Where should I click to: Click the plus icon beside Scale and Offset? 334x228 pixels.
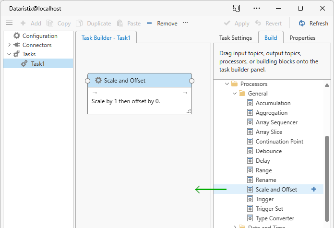[x=314, y=190]
